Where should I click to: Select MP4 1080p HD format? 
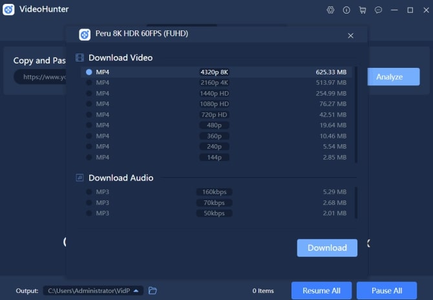89,104
